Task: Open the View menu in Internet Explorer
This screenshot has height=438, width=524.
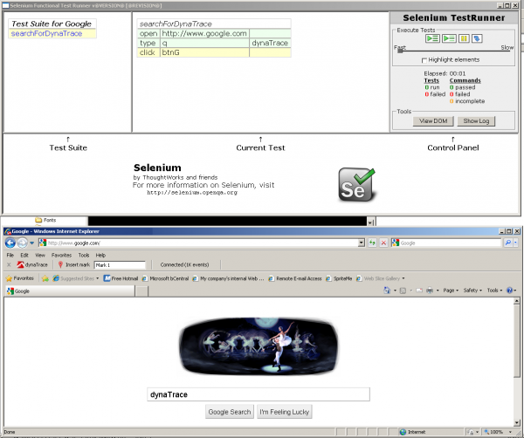Action: point(40,255)
